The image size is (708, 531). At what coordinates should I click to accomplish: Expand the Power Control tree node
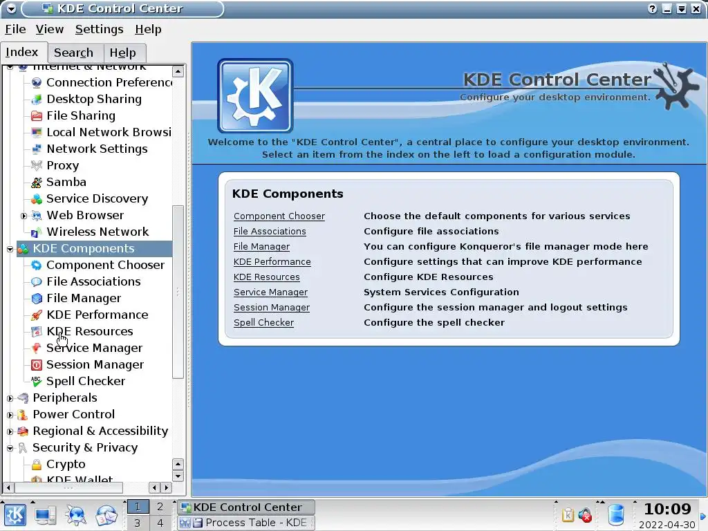[x=10, y=415]
